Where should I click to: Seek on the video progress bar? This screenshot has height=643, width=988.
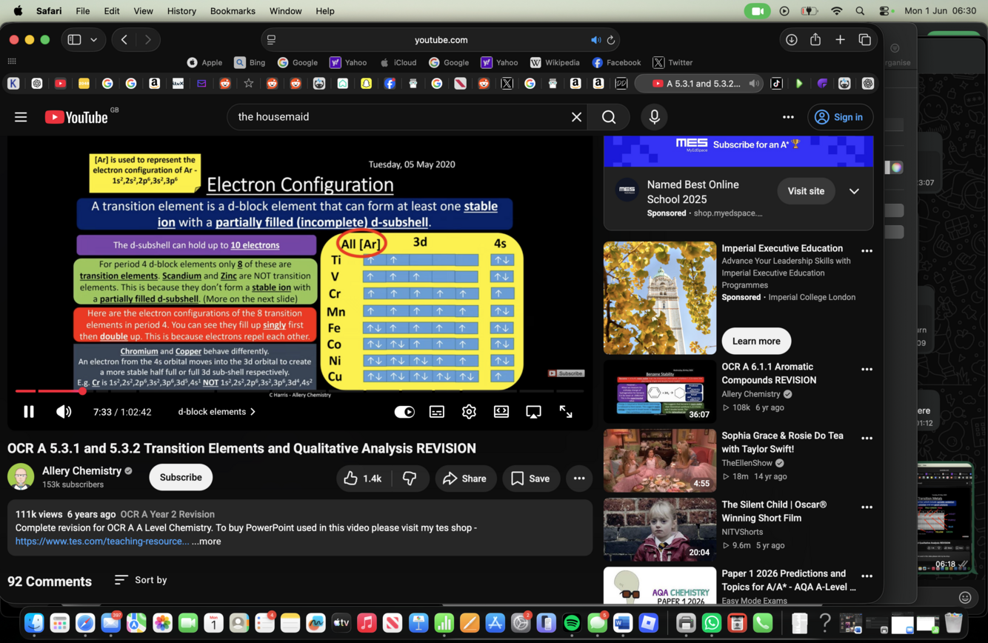pyautogui.click(x=299, y=390)
